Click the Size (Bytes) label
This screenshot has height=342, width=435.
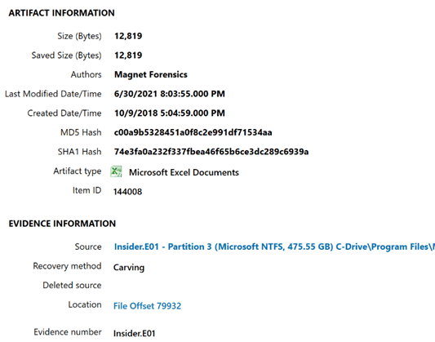80,36
